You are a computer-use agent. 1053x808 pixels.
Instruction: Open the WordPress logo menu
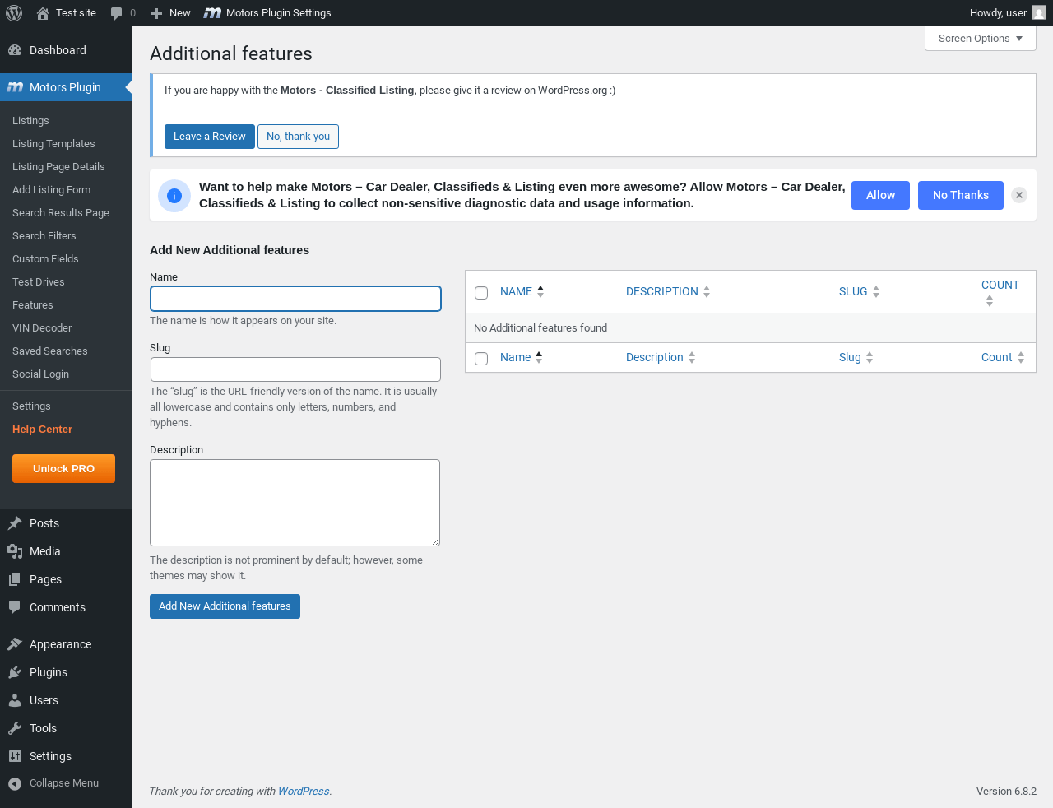click(14, 13)
